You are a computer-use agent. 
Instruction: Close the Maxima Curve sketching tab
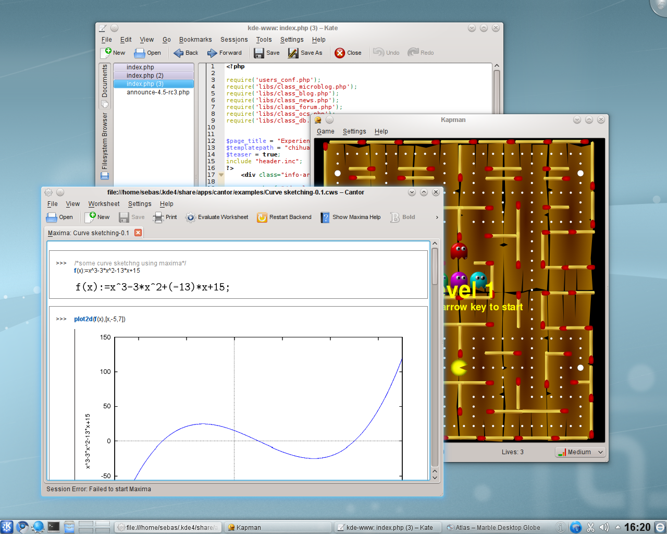(138, 233)
